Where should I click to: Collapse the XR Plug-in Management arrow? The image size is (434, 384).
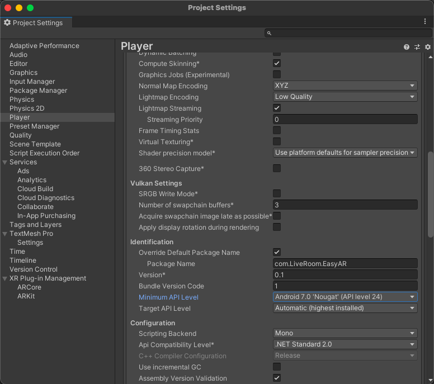click(5, 278)
